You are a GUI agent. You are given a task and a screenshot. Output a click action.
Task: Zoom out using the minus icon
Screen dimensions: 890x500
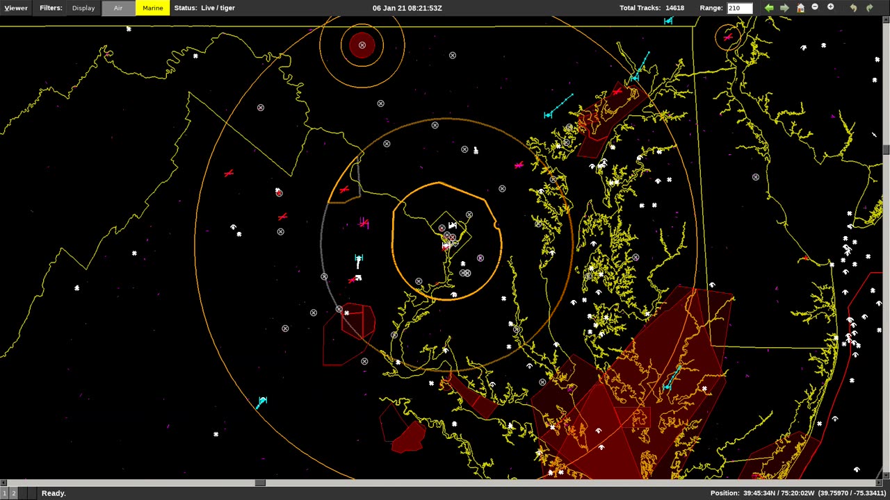tap(815, 8)
